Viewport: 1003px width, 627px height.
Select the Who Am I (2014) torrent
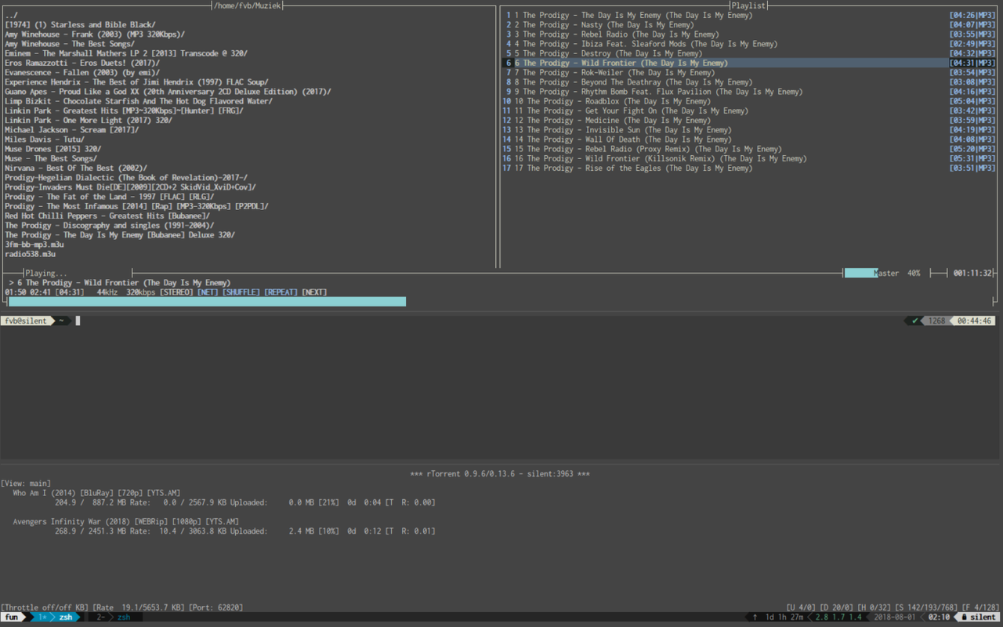(x=98, y=493)
